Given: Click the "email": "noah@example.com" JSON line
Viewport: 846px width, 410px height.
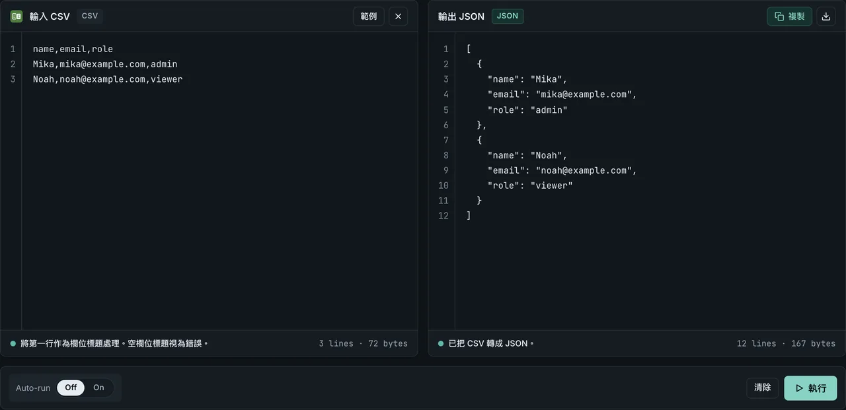Looking at the screenshot, I should point(562,170).
